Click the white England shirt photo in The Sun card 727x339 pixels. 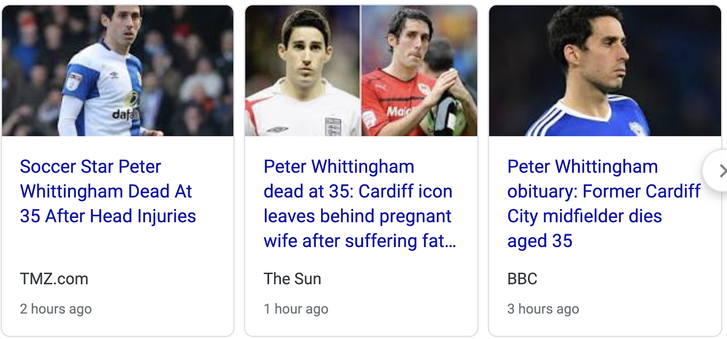point(303,71)
